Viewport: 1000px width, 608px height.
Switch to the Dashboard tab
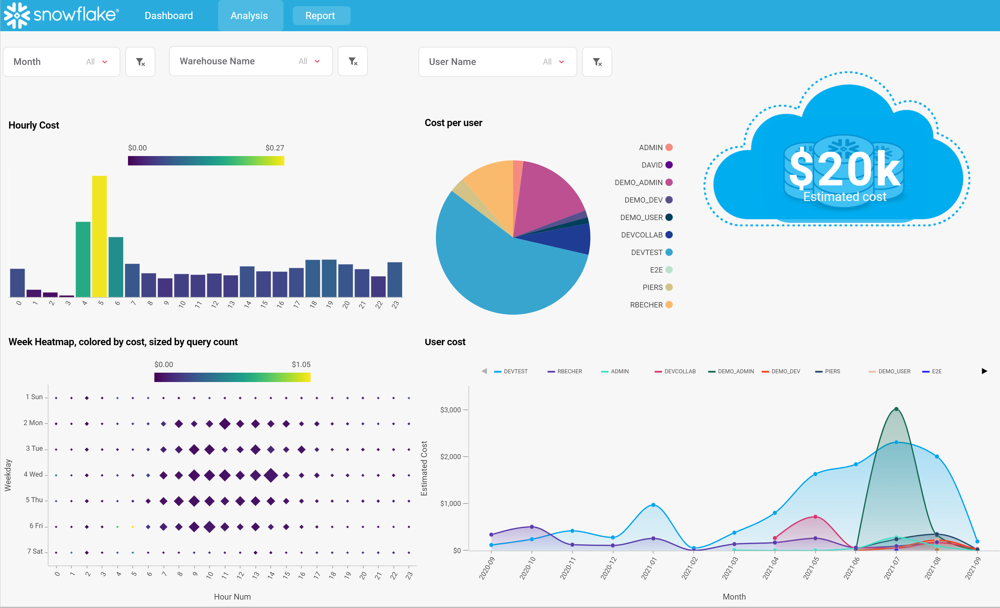[x=169, y=16]
